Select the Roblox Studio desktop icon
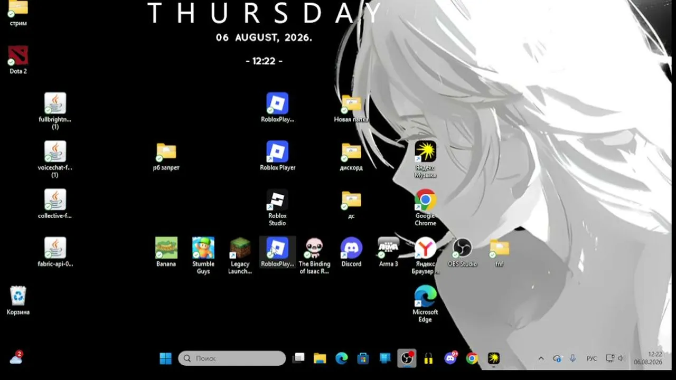The image size is (676, 380). (277, 207)
